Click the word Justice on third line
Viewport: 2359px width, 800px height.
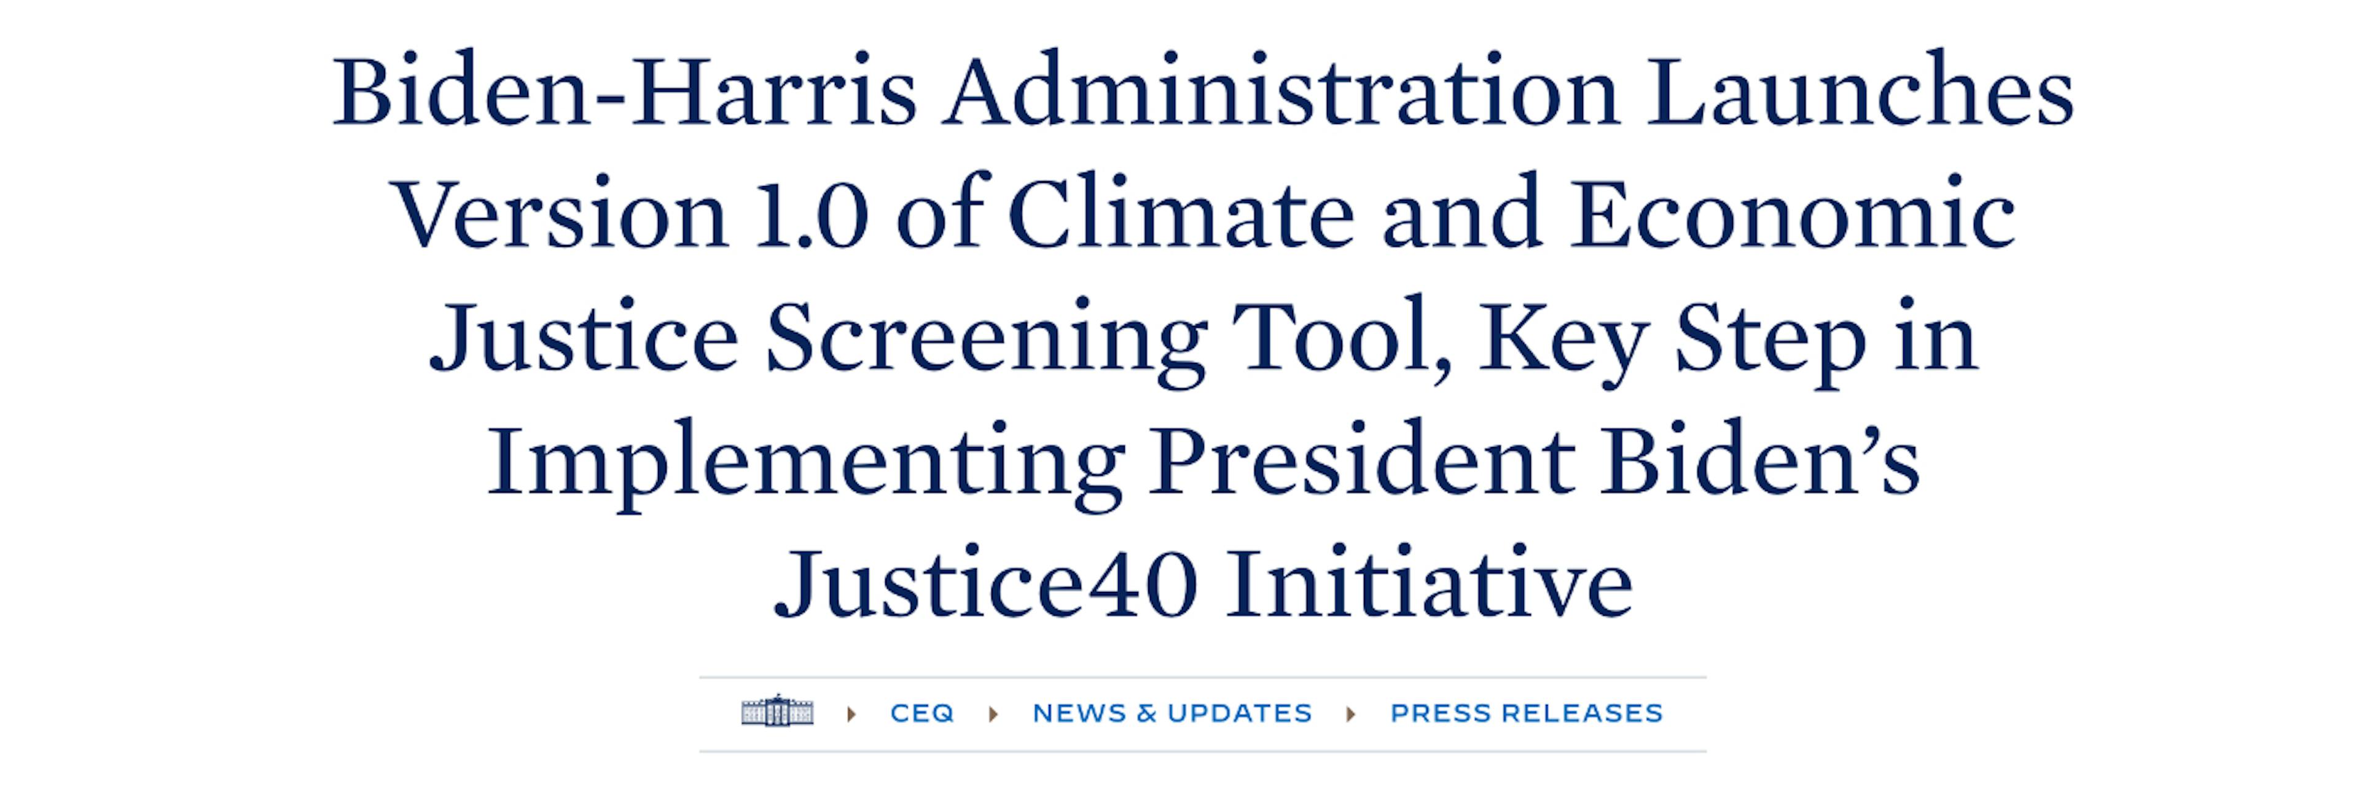tap(584, 339)
